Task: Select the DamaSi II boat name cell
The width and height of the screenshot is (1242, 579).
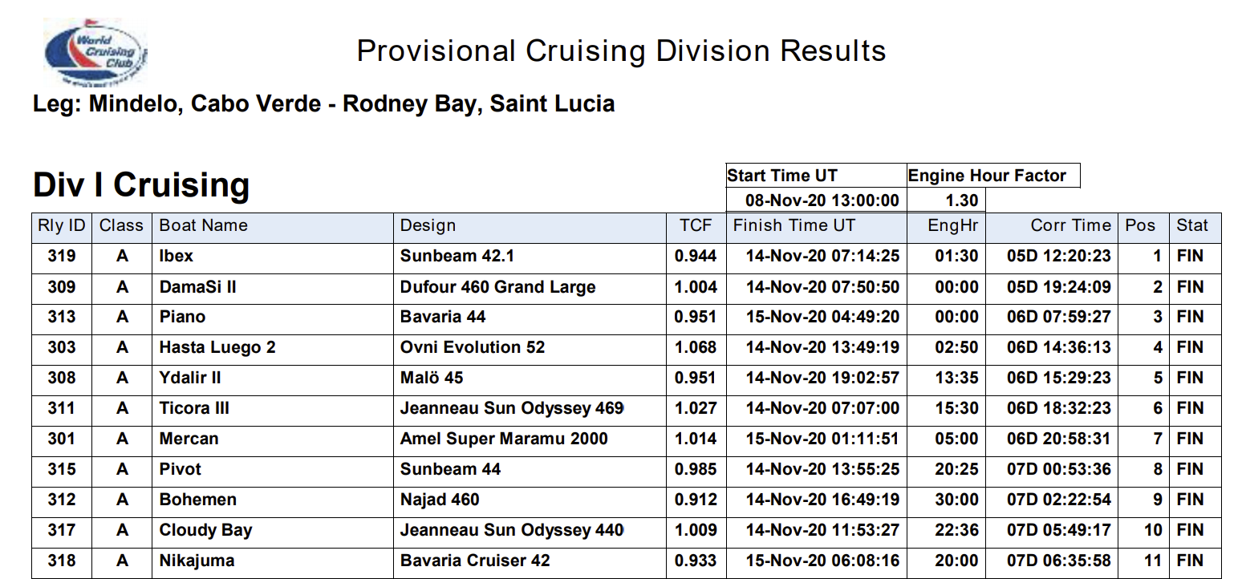Action: pos(197,286)
